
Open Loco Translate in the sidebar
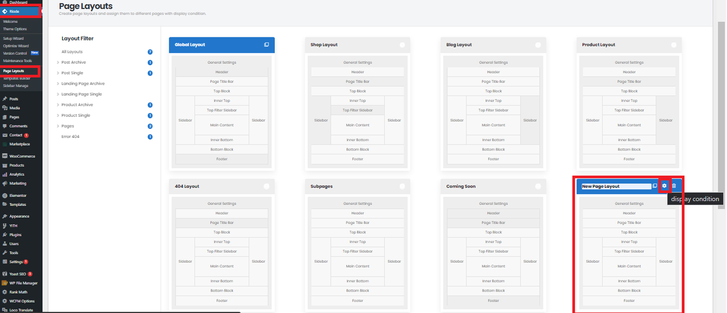21,310
